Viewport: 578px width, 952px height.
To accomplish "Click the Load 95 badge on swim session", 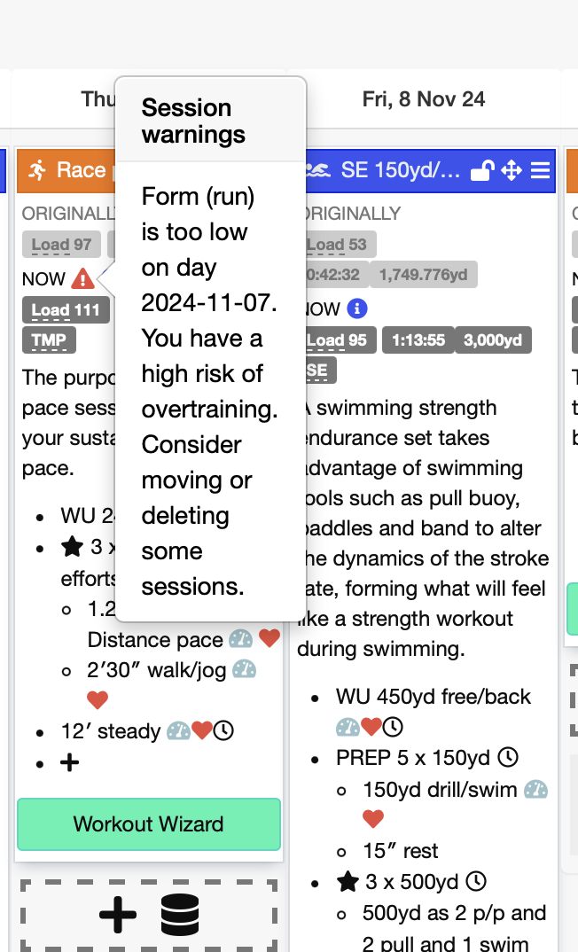I will click(x=338, y=340).
